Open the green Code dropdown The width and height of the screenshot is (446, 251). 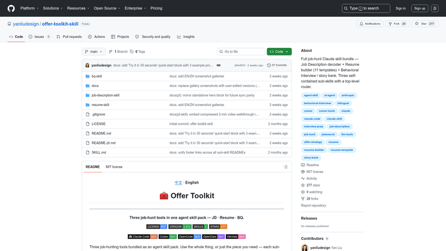pos(279,51)
